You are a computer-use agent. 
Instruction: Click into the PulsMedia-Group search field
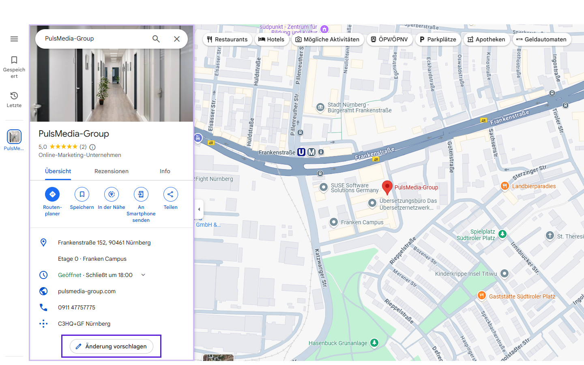point(93,39)
